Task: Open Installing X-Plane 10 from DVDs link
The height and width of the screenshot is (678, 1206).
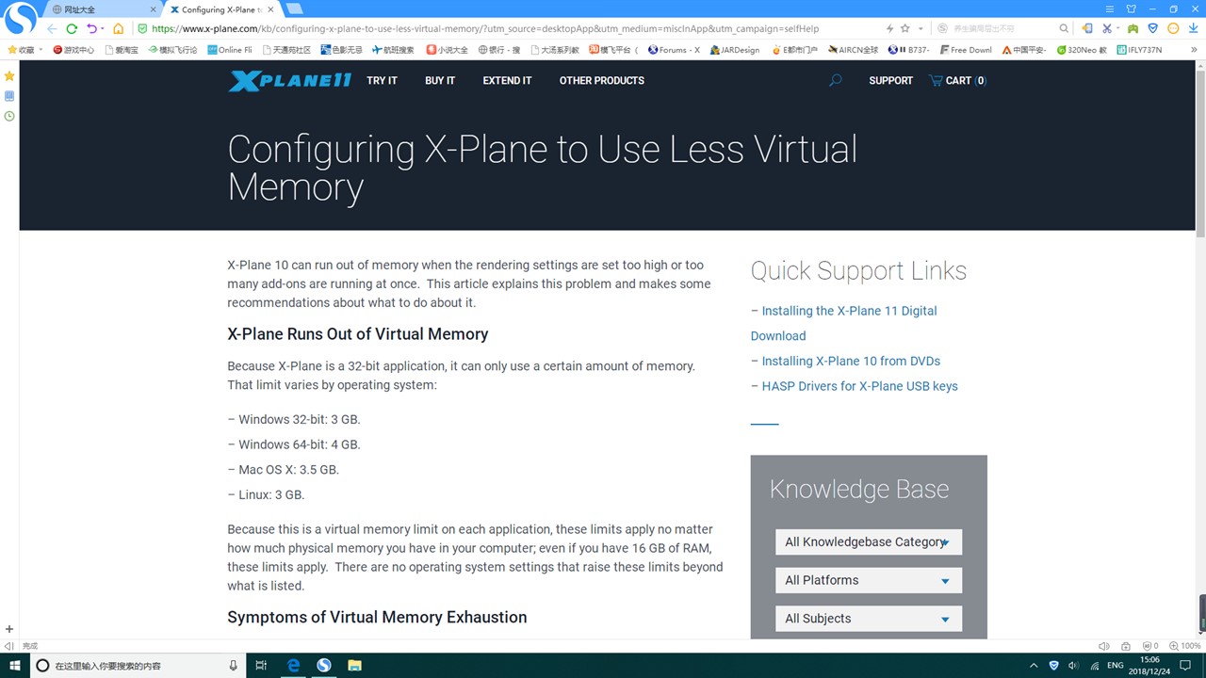Action: point(851,361)
